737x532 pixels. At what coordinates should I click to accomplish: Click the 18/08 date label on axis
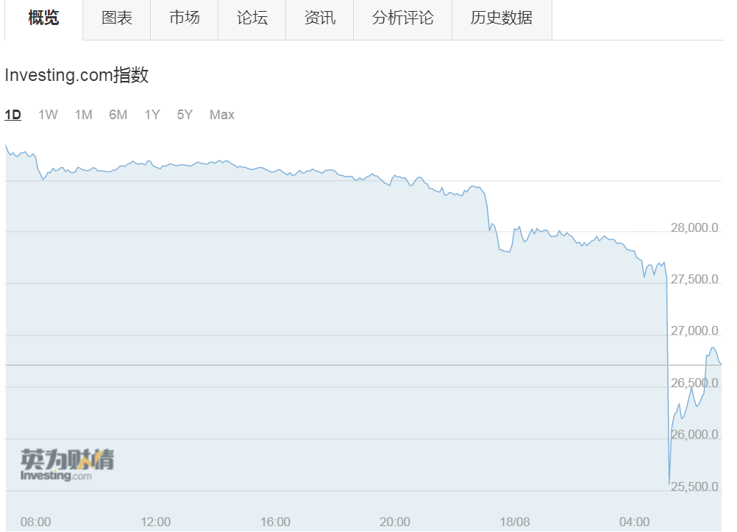pyautogui.click(x=515, y=522)
